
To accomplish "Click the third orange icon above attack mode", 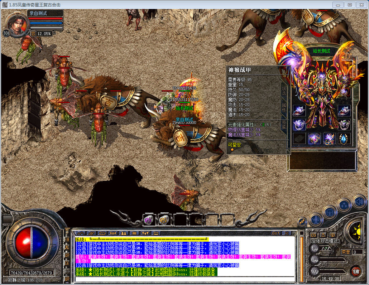I will pyautogui.click(x=332, y=235).
